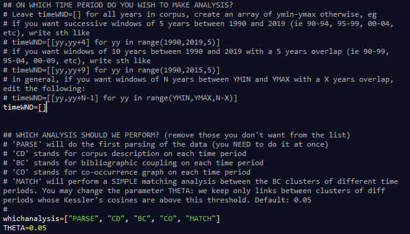Screen dimensions: 410x234
Task: Click the "CO" string in whichanalysis list
Action: coord(168,219)
